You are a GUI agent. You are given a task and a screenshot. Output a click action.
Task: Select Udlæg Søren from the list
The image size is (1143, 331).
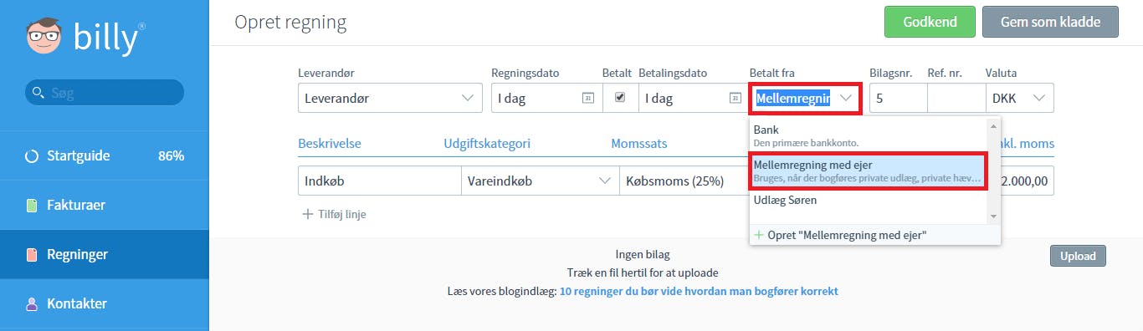tap(868, 201)
